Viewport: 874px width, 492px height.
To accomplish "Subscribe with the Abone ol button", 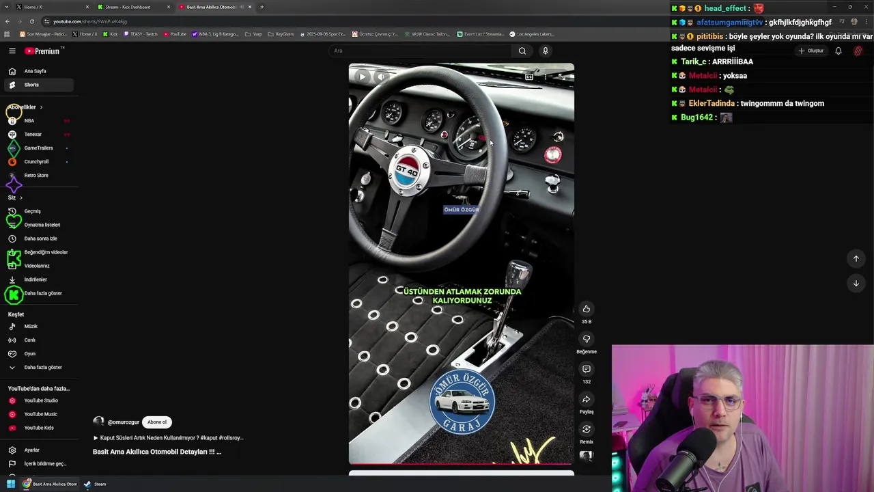I will pyautogui.click(x=156, y=422).
